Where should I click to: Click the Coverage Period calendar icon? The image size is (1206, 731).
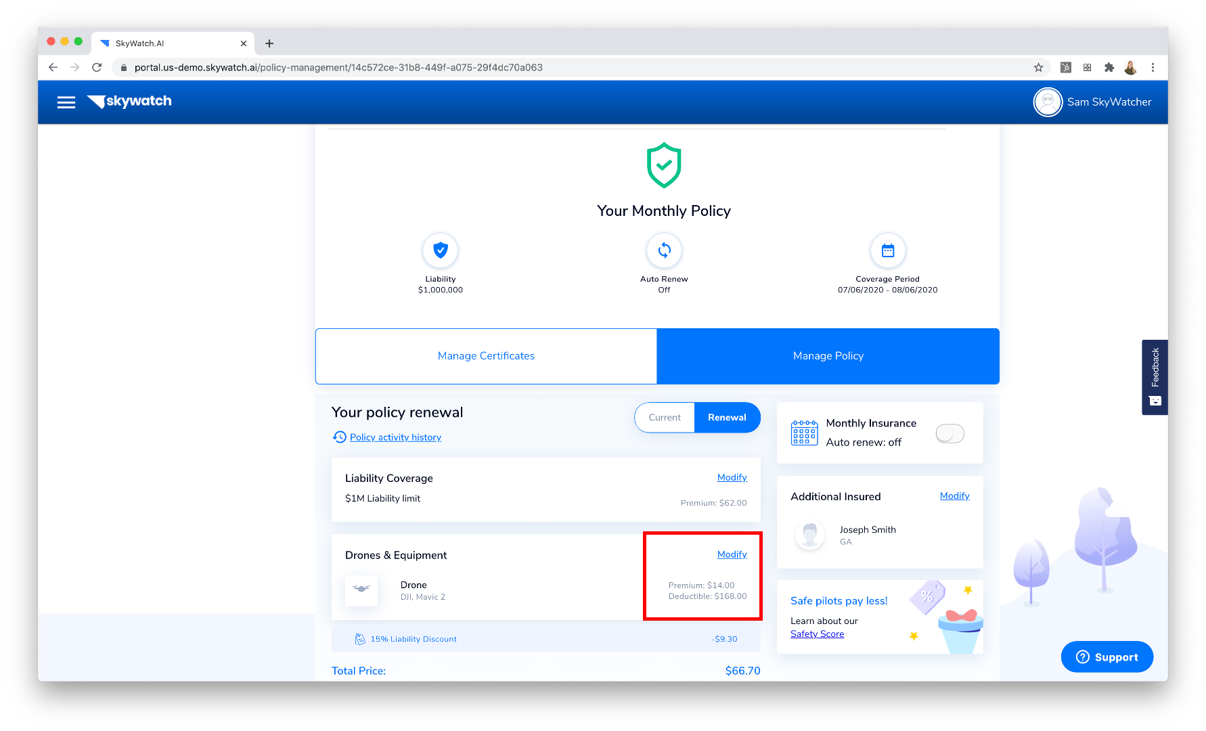click(888, 250)
